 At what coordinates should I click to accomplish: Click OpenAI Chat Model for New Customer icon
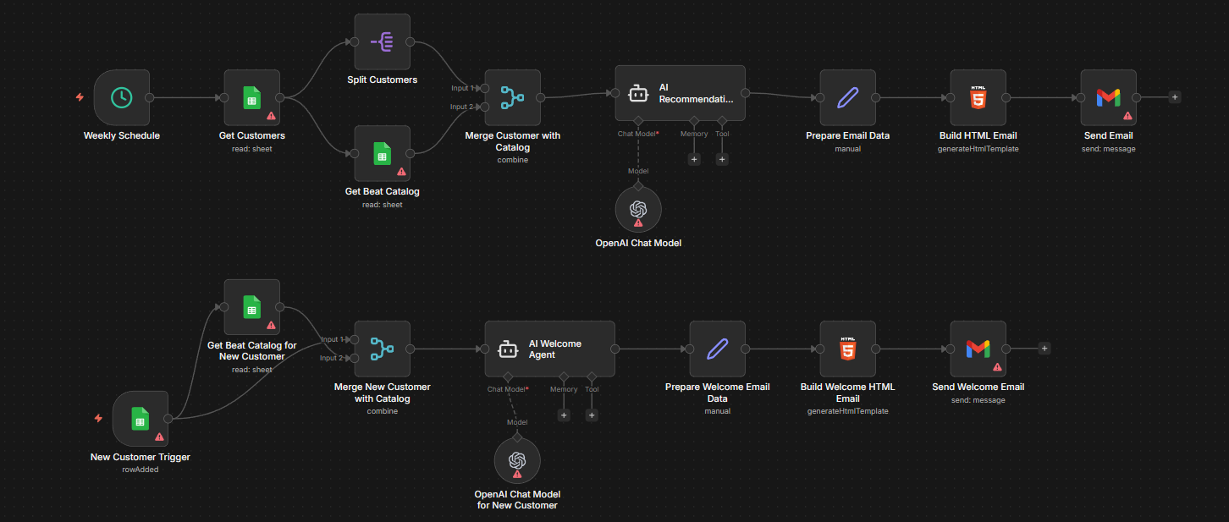[x=517, y=460]
